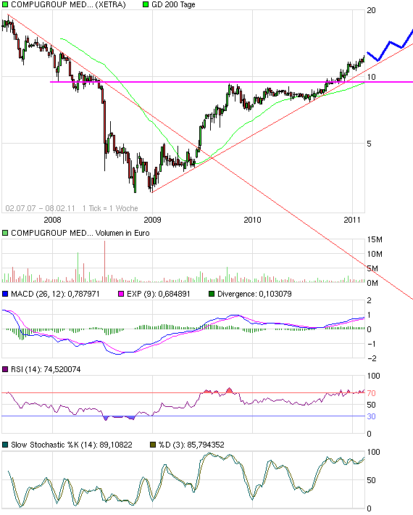Click the 10M volume axis label
This screenshot has width=413, height=515.
[x=375, y=254]
